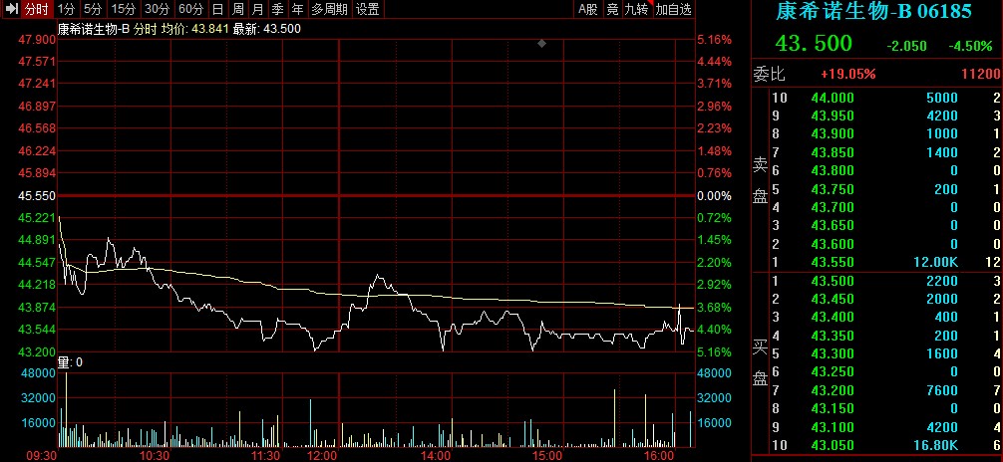Click 加自选 to add to watchlist
The width and height of the screenshot is (1003, 462).
point(674,9)
